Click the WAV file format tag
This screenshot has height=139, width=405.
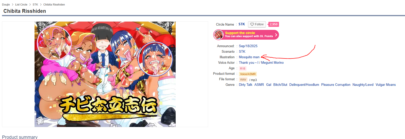click(243, 80)
